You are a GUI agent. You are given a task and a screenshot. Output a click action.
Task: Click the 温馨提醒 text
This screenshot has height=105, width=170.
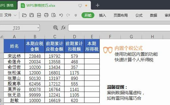click(x=117, y=87)
